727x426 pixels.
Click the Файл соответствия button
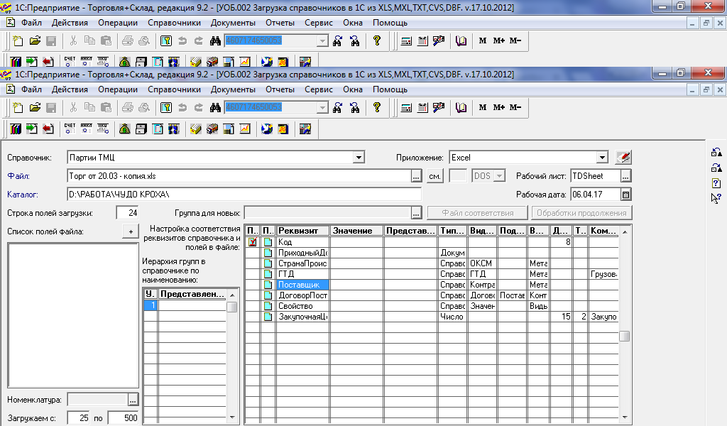[478, 213]
